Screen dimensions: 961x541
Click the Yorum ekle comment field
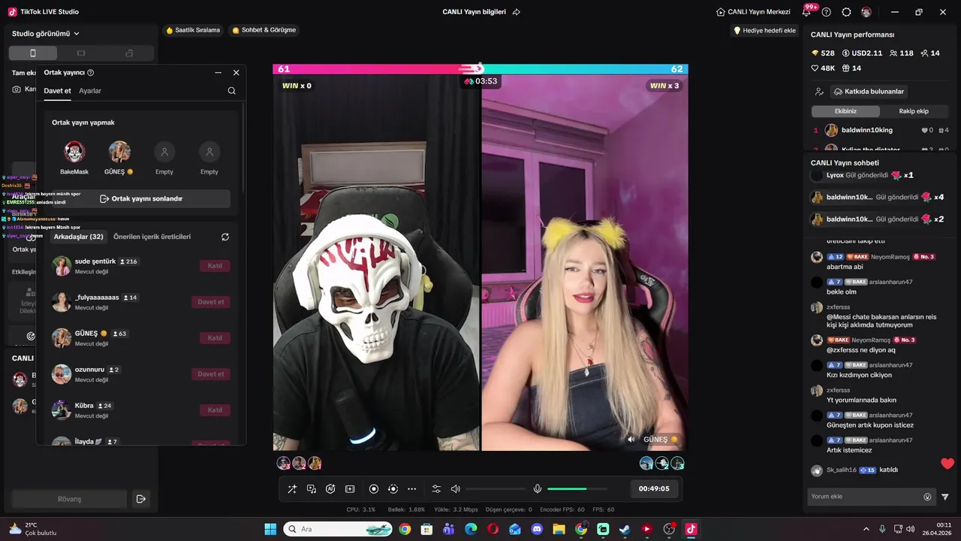(865, 497)
